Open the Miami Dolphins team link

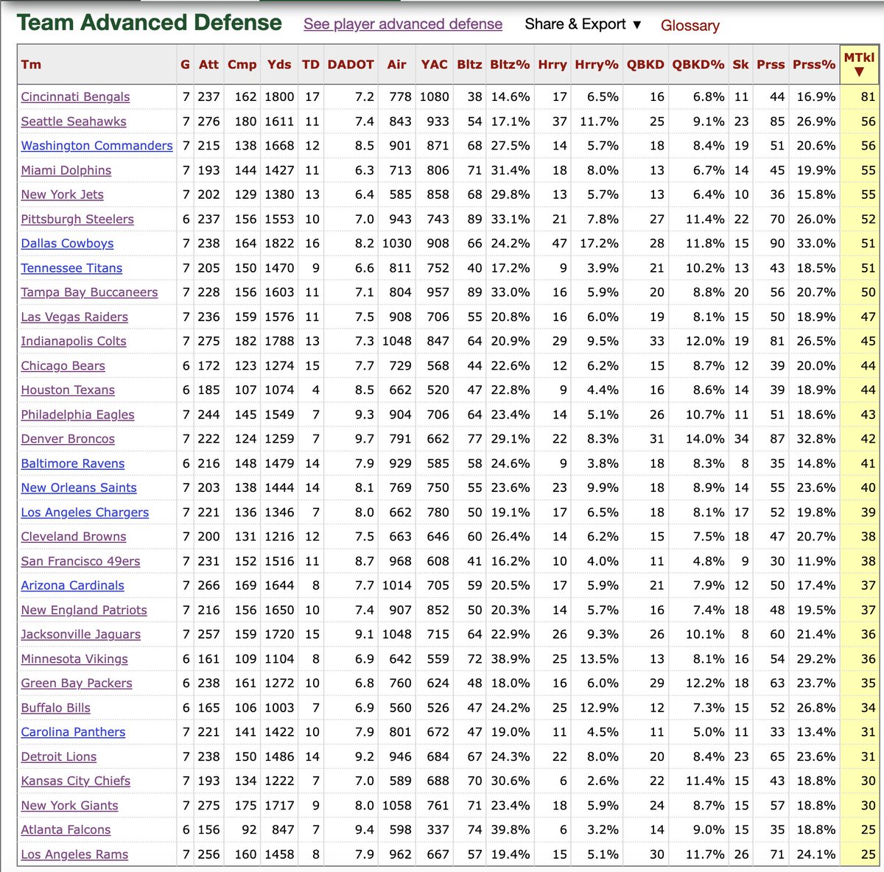(x=66, y=170)
